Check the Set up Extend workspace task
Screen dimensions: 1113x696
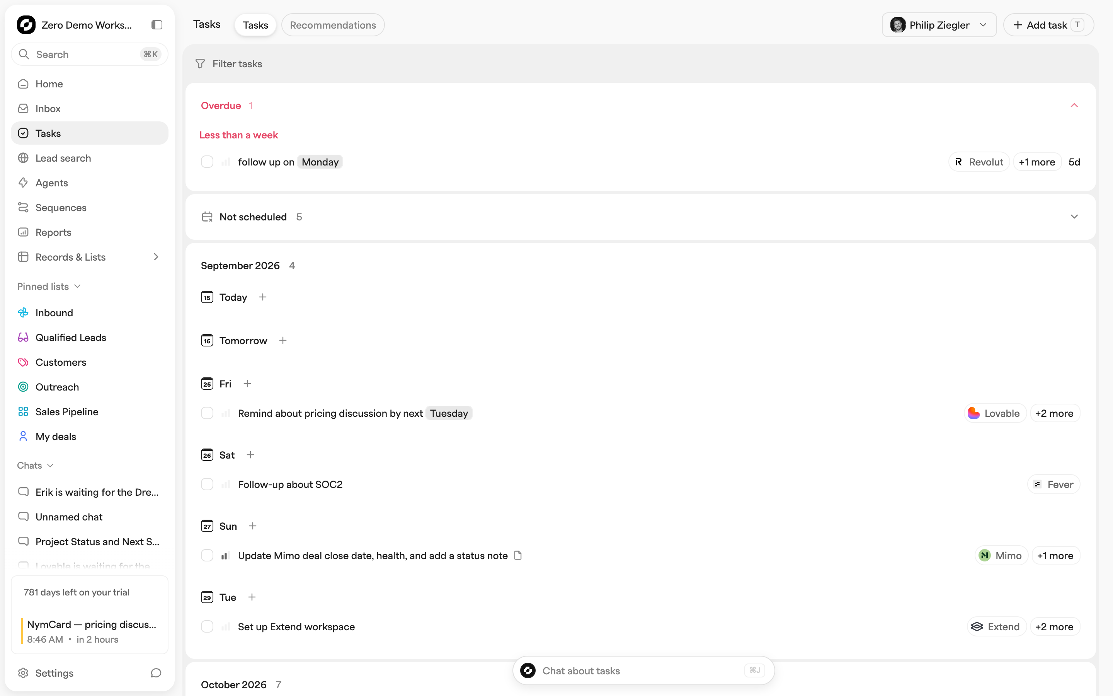coord(207,627)
